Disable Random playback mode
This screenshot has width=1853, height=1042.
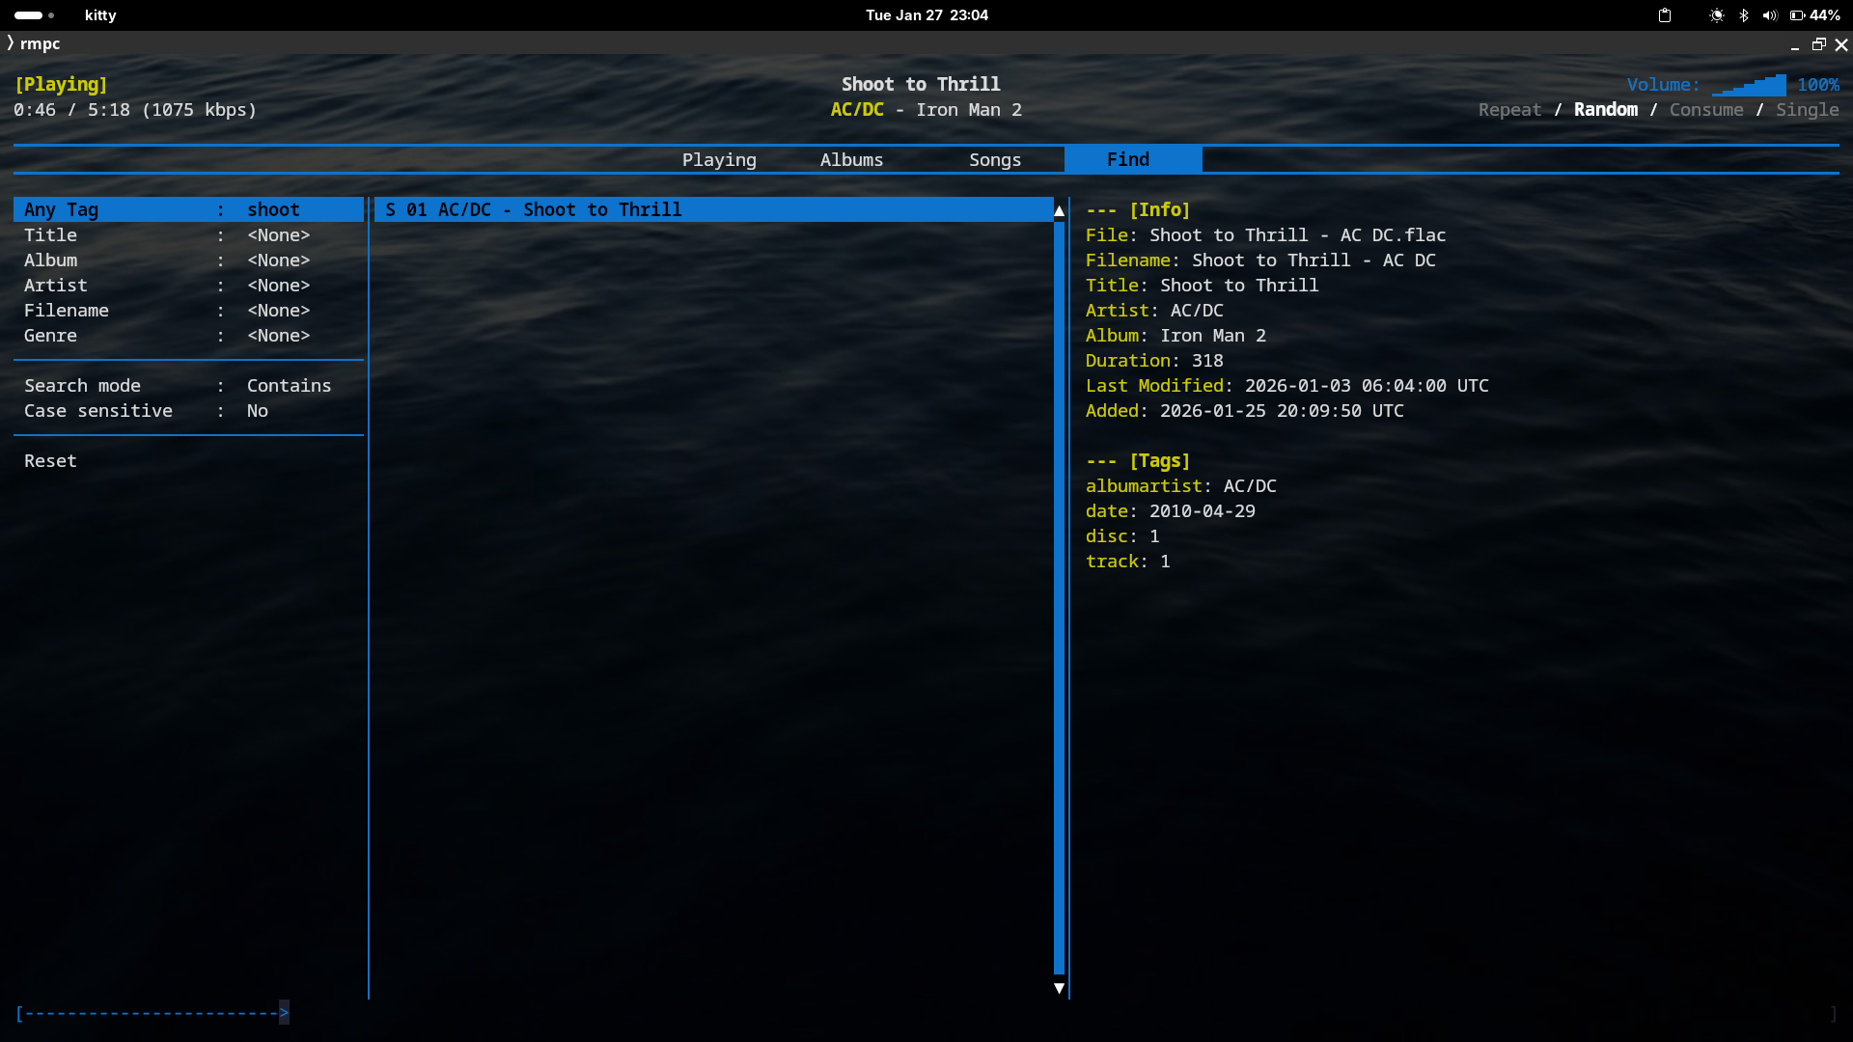1605,109
